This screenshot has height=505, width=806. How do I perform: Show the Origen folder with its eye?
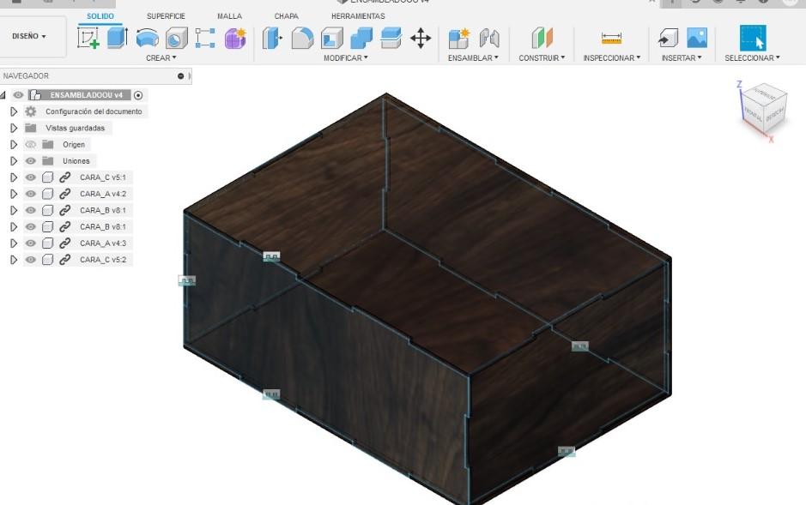tap(31, 145)
